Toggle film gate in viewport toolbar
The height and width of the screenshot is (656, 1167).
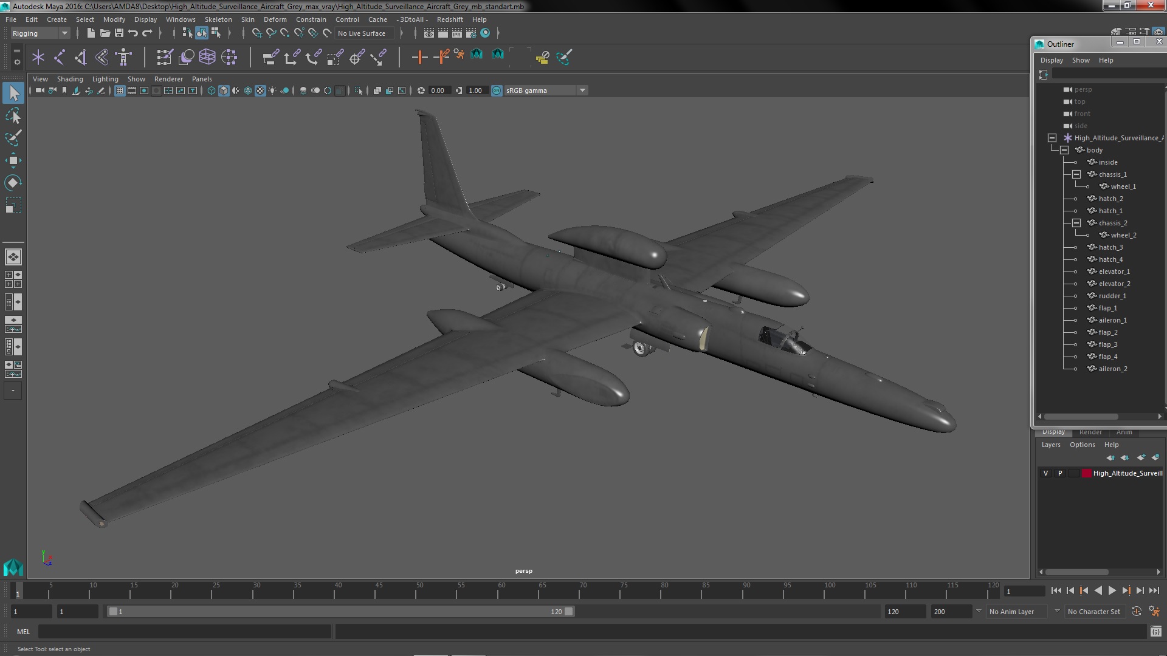click(132, 91)
